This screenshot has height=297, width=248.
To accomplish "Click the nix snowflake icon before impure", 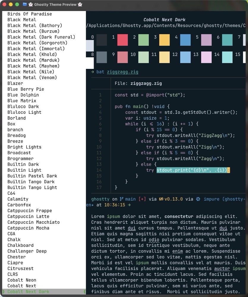I will (198, 199).
